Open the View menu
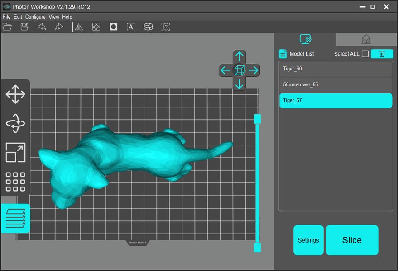Screen dimensions: 398x271 54,17
